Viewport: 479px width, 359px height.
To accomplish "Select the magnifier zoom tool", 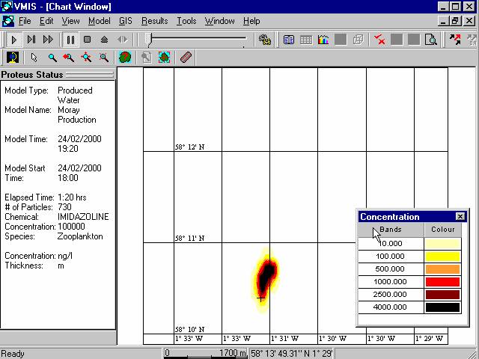I will [52, 58].
